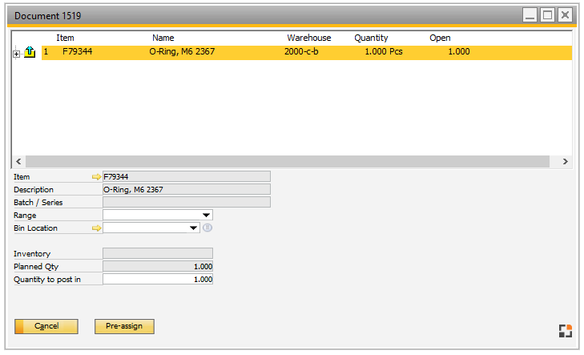The image size is (584, 355).
Task: Expand row 1 using the plus box
Action: click(x=17, y=53)
